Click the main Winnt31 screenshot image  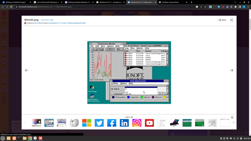point(129,72)
